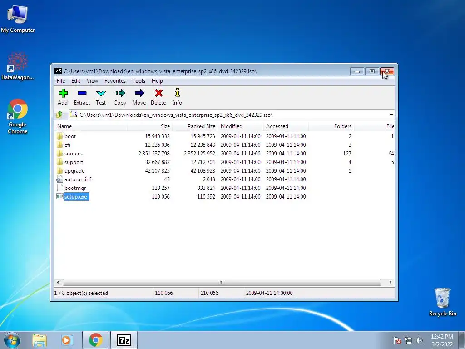Click status text '1 / 8 object(s) selected'
Viewport: 465px width, 349px height.
point(81,293)
